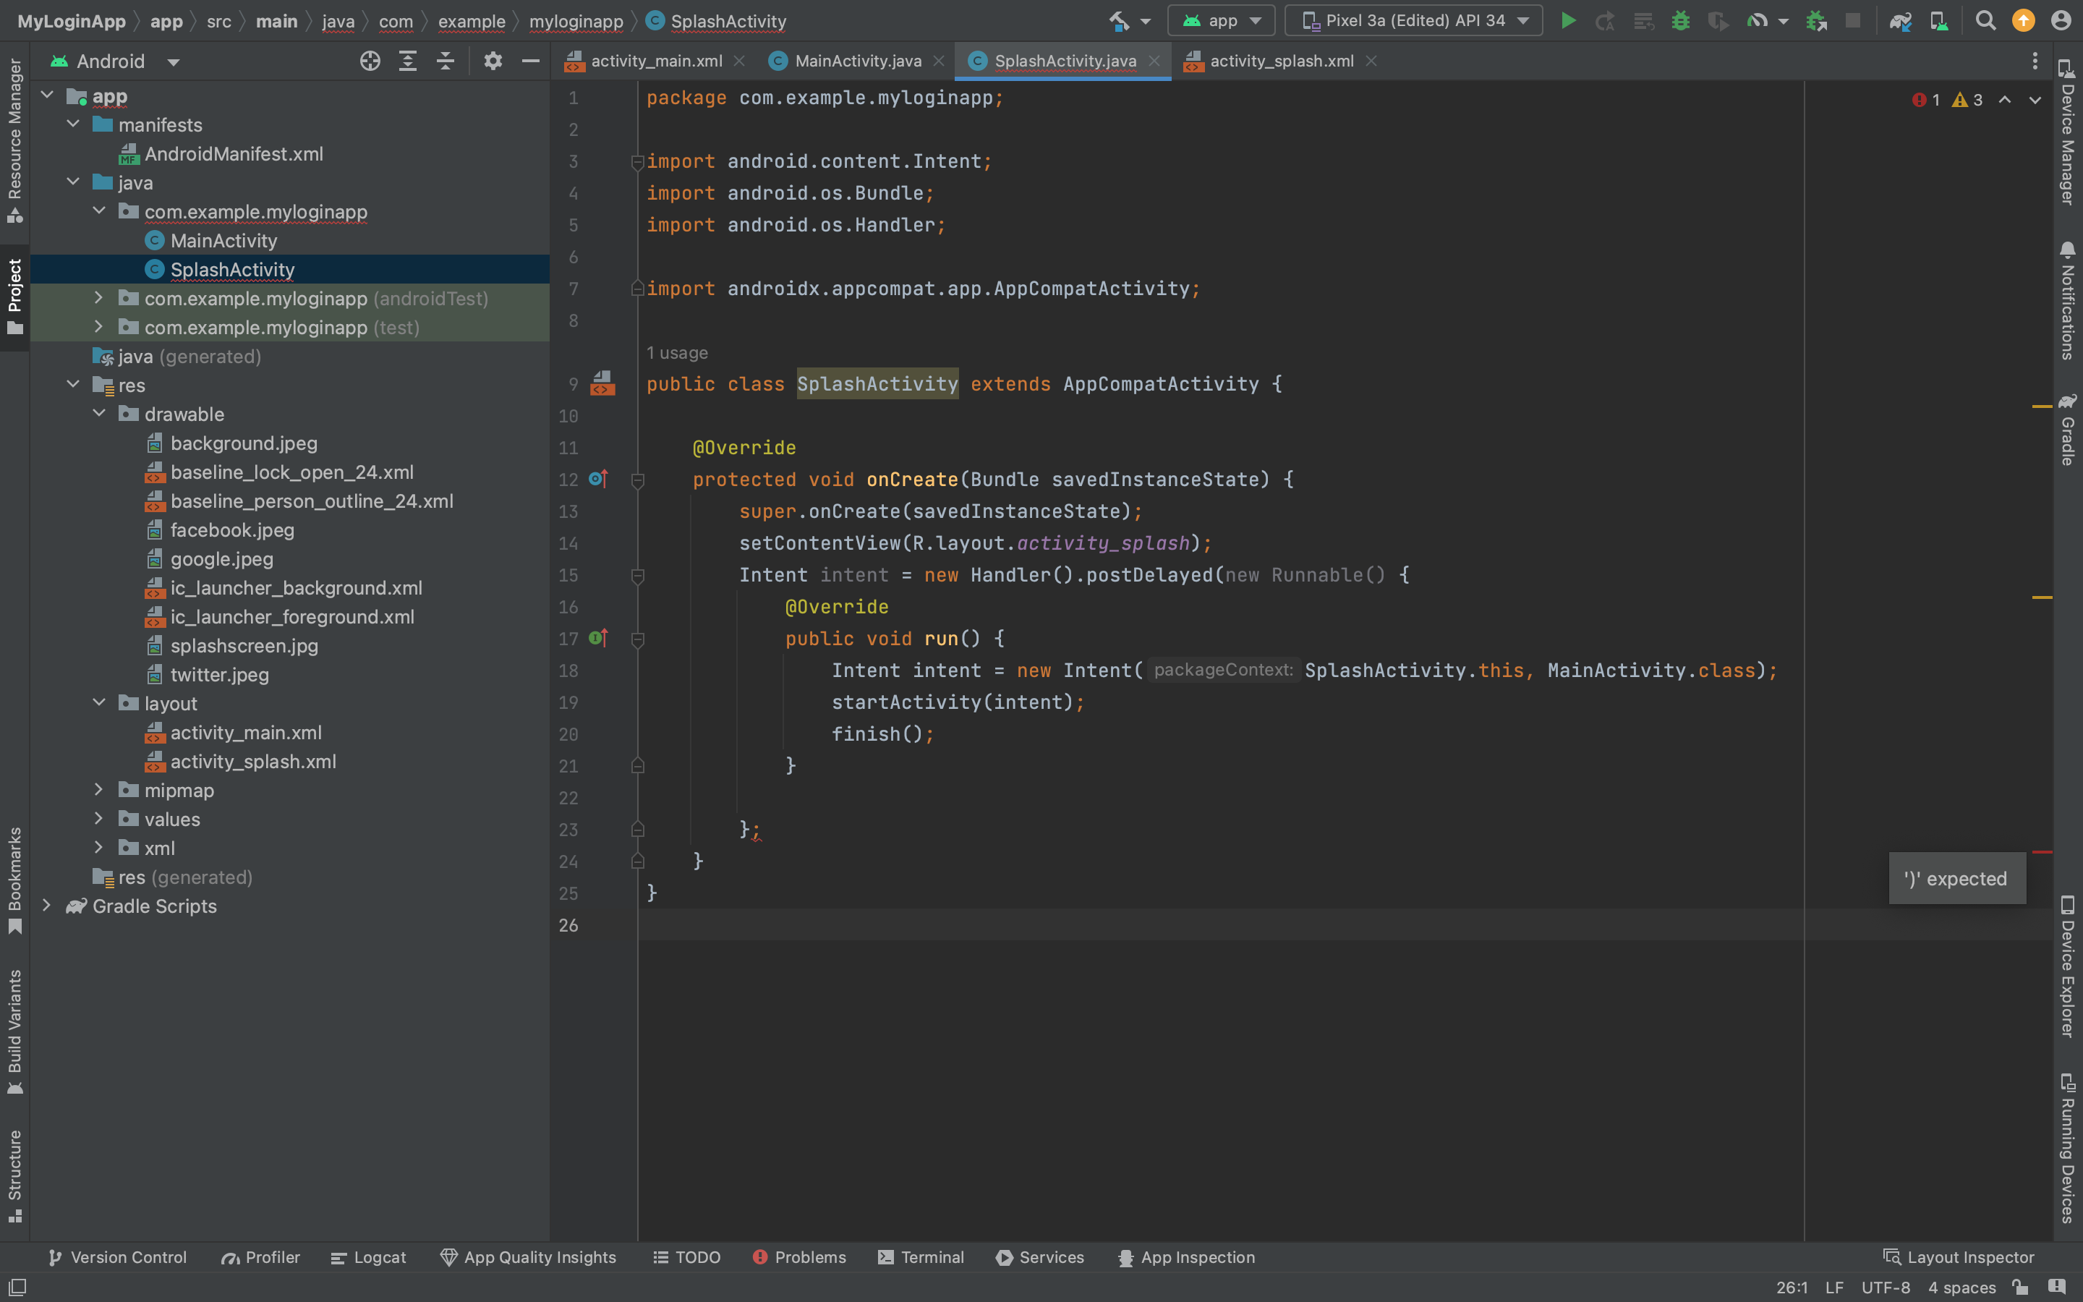Open the Terminal tool window
The height and width of the screenshot is (1302, 2083).
921,1257
